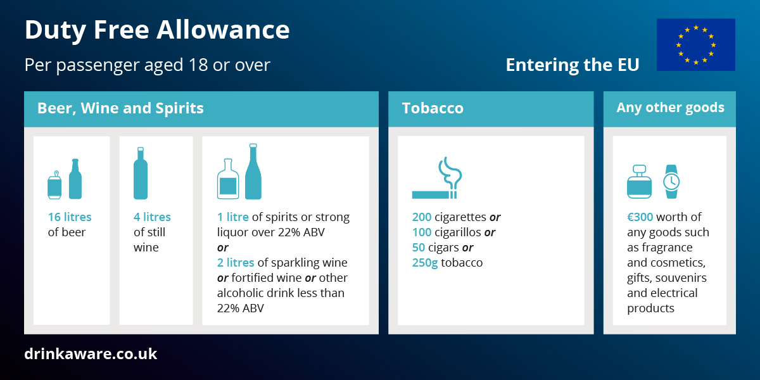The height and width of the screenshot is (380, 760).
Task: Click the 250g tobacco text line
Action: point(447,263)
